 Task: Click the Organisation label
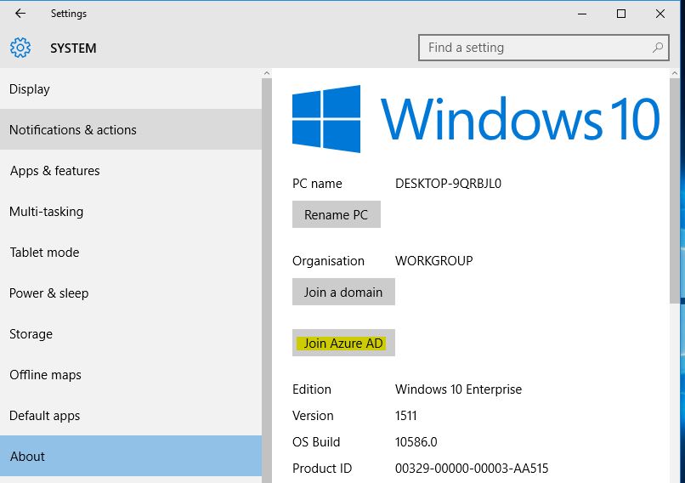click(328, 261)
